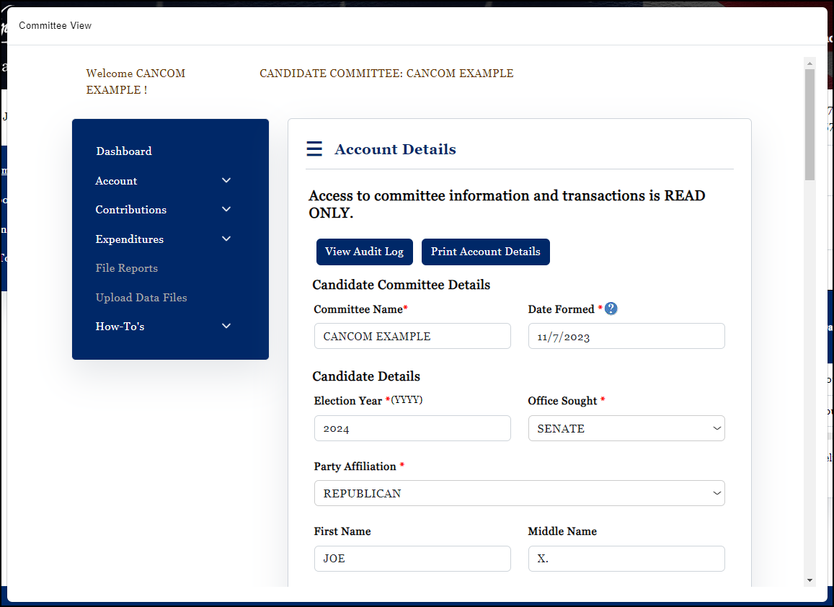
Task: Open the Party Affiliation dropdown
Action: point(519,494)
